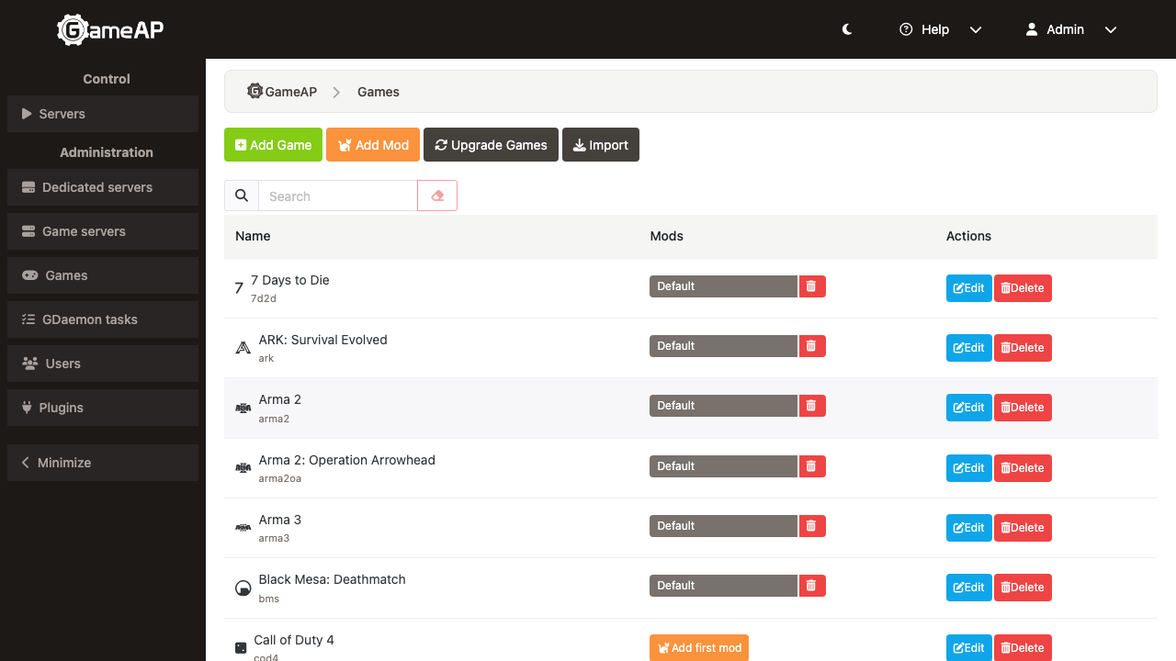Edit the 7 Days to Die game

[969, 288]
